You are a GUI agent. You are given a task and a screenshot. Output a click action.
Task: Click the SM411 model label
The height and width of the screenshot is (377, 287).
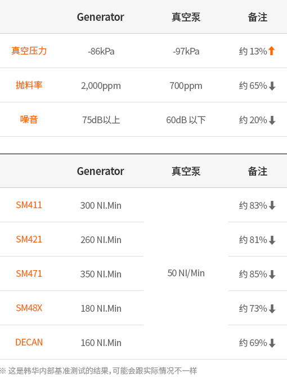point(29,205)
